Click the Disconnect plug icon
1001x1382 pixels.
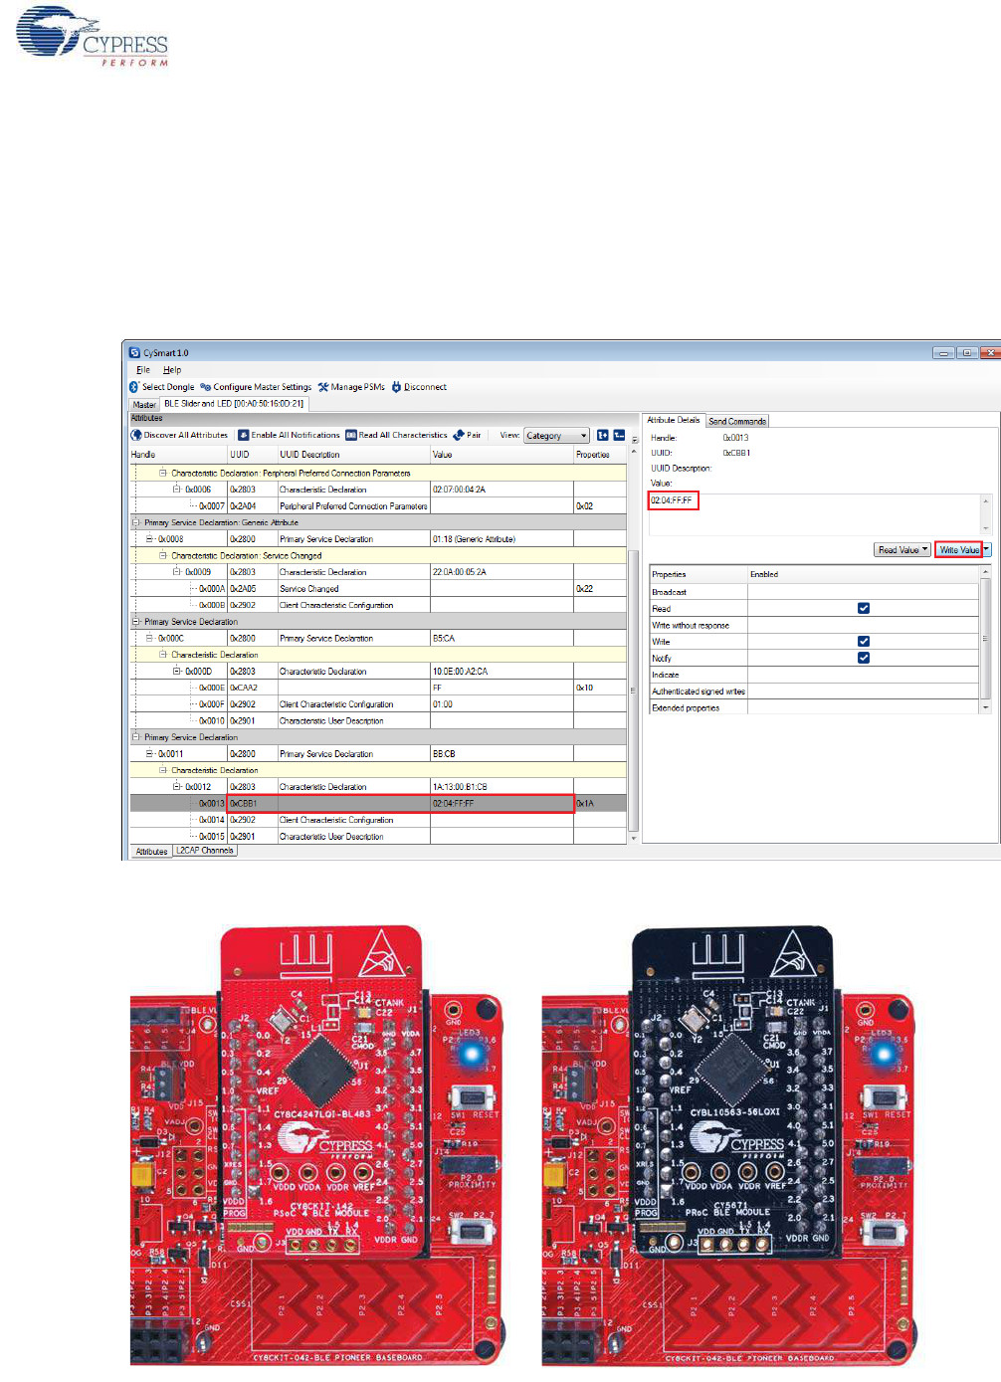click(x=396, y=387)
